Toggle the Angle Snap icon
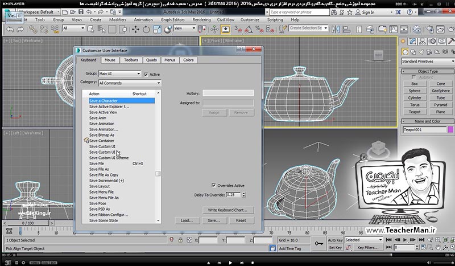Image resolution: width=455 pixels, height=266 pixels. click(x=249, y=29)
